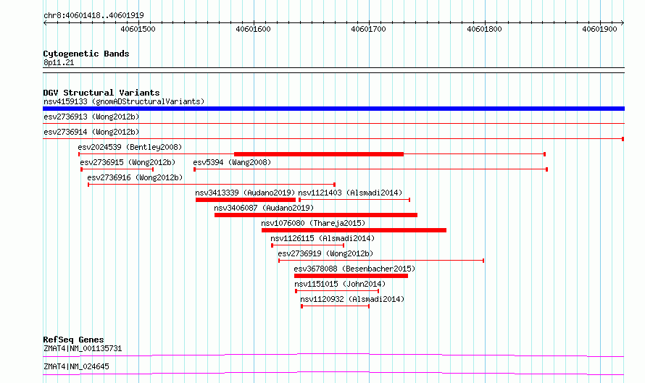Click the thin nsv1126115 variant line
645x383 pixels.
pyautogui.click(x=308, y=245)
